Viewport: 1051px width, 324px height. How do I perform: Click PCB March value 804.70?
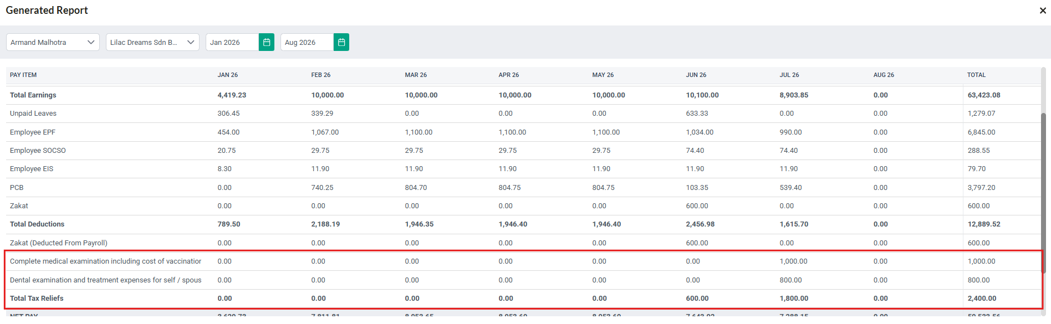click(416, 188)
